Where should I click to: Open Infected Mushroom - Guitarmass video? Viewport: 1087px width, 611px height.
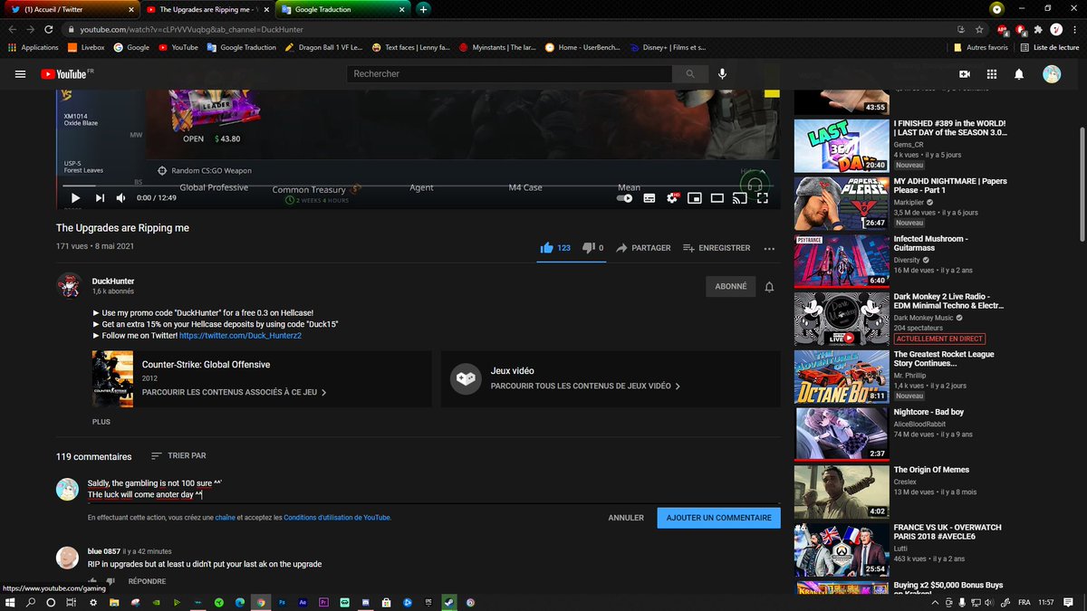(x=930, y=243)
